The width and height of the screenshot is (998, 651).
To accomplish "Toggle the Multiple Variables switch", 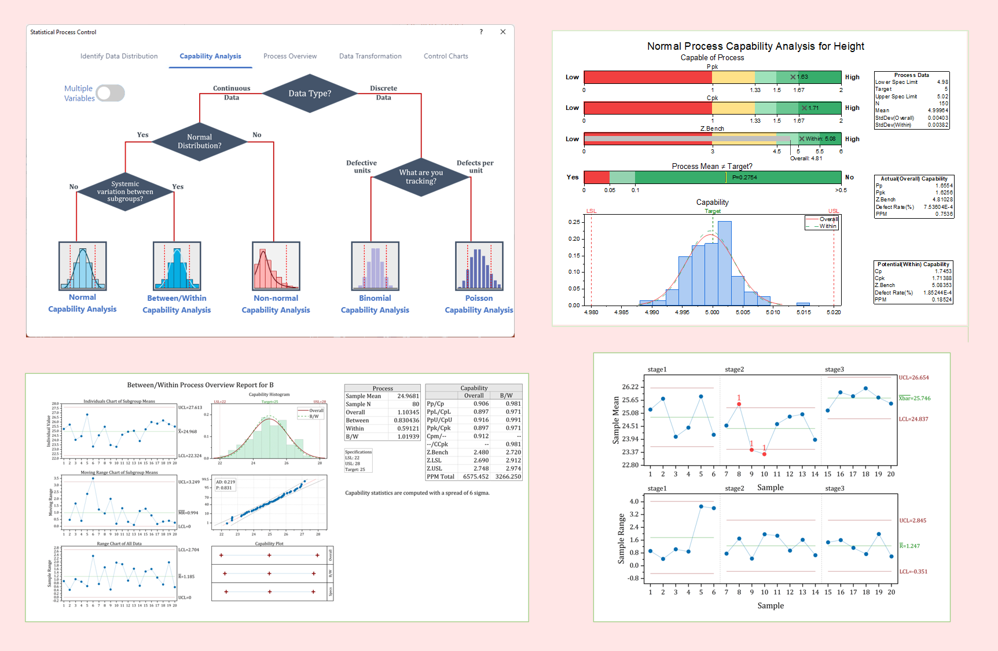I will pos(110,93).
